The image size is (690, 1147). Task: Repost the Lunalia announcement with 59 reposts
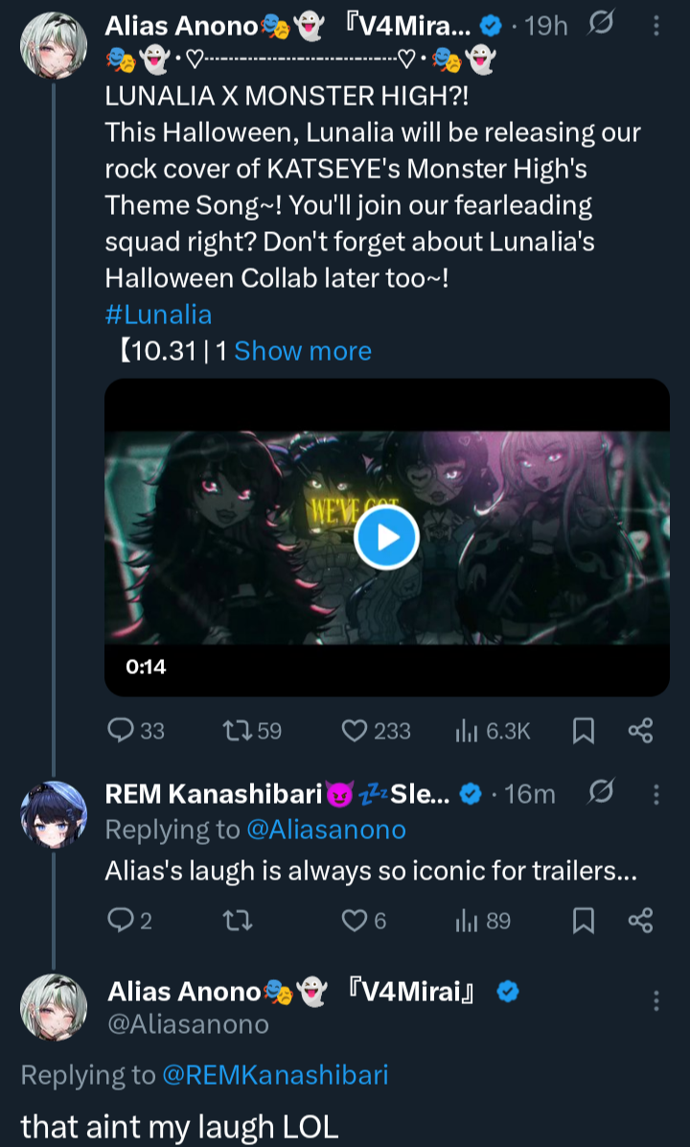(x=252, y=731)
